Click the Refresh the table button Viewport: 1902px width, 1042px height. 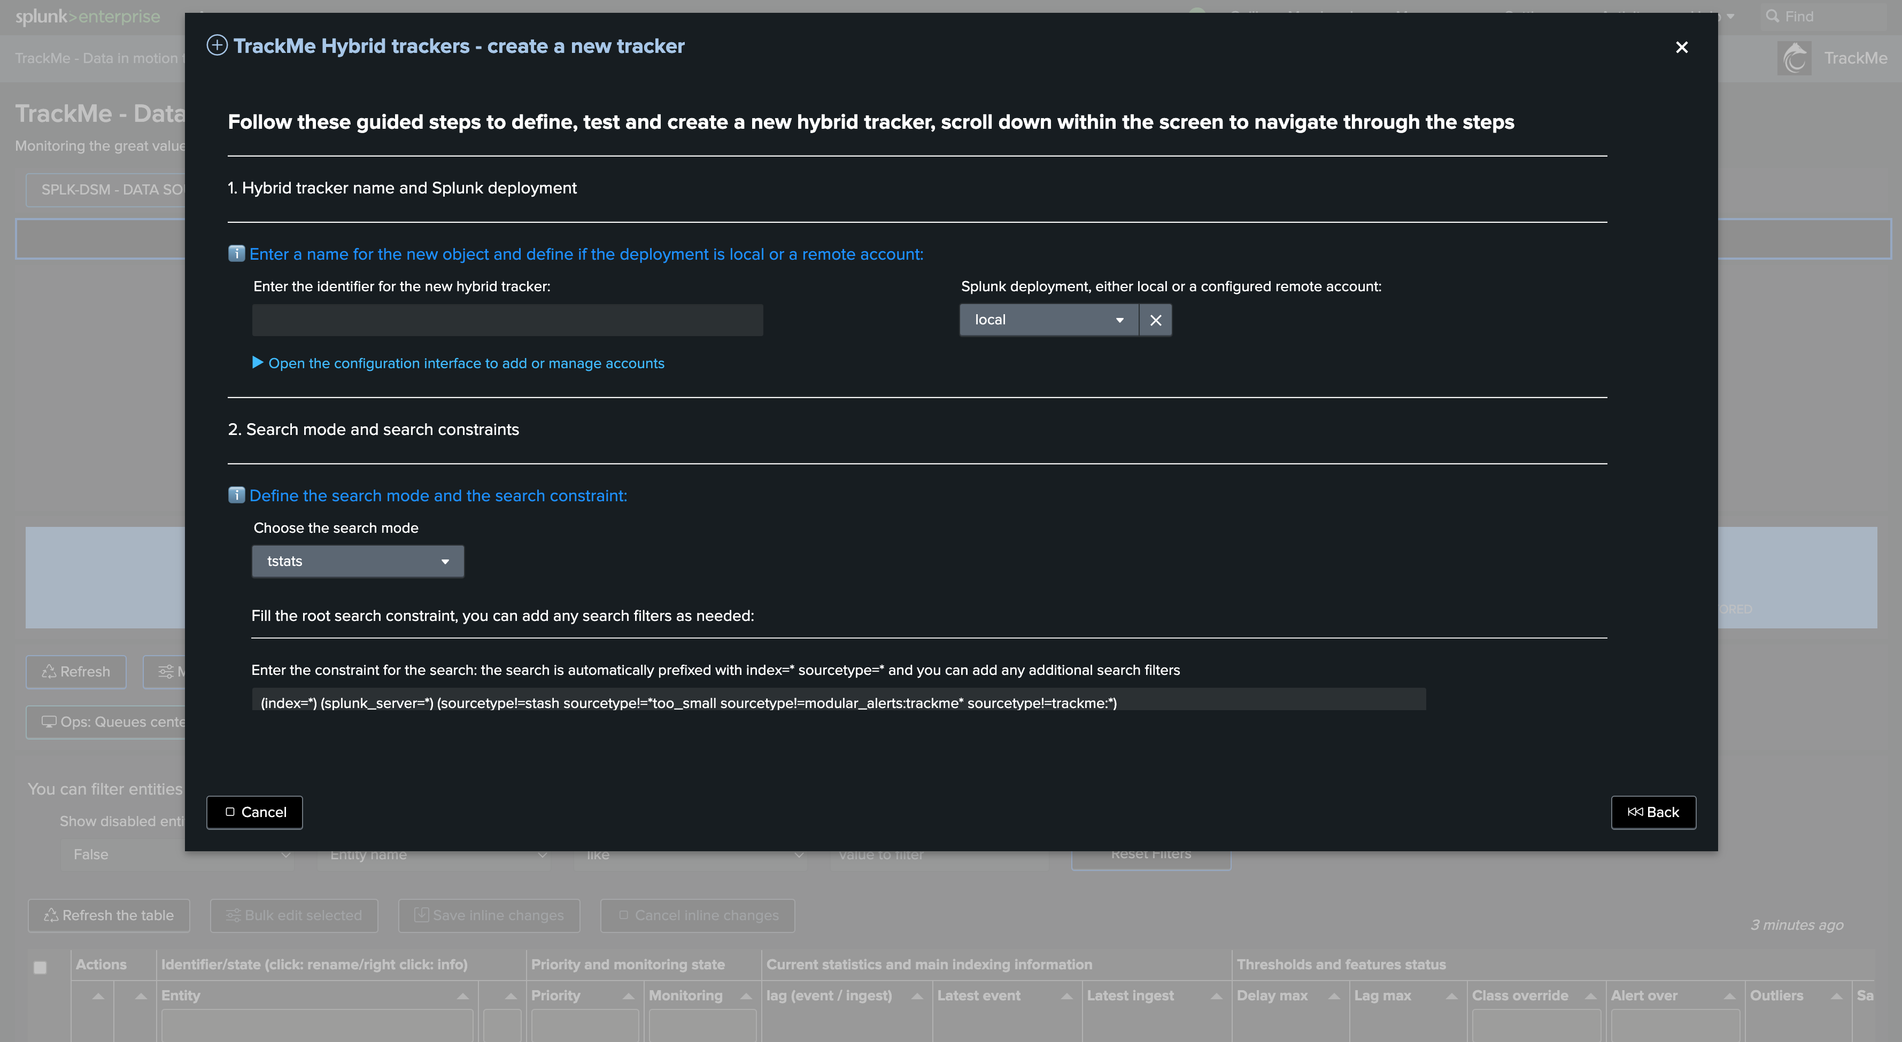coord(109,915)
